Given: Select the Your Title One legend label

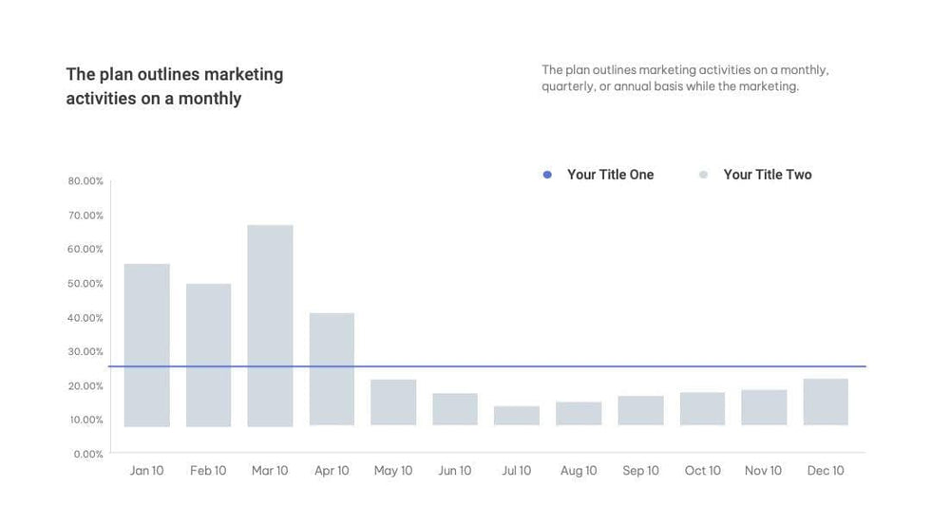Looking at the screenshot, I should pos(610,175).
